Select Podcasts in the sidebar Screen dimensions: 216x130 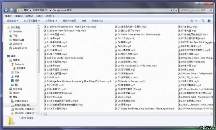pos(18,64)
